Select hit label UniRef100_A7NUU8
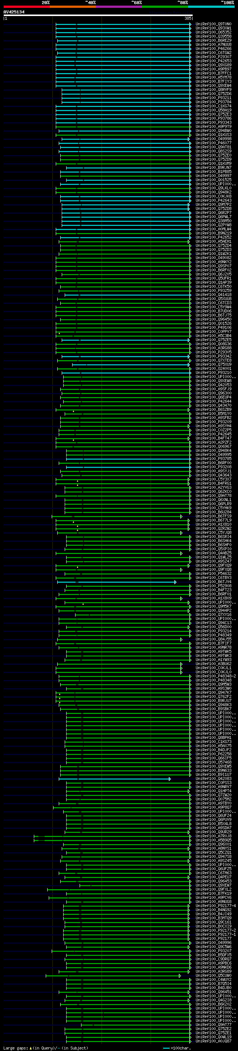The image size is (238, 1051). tap(213, 44)
